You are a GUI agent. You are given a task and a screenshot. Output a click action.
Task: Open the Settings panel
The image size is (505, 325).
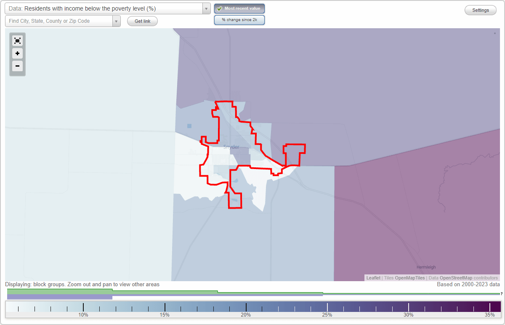pyautogui.click(x=480, y=10)
